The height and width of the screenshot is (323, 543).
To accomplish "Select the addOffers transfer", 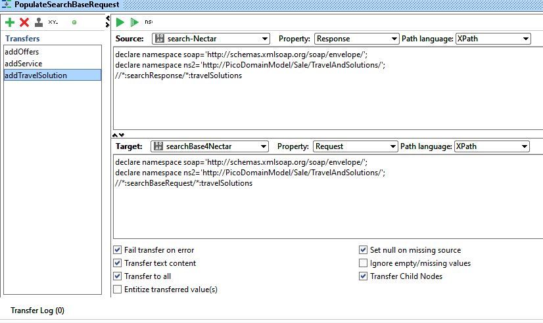I will pos(53,51).
